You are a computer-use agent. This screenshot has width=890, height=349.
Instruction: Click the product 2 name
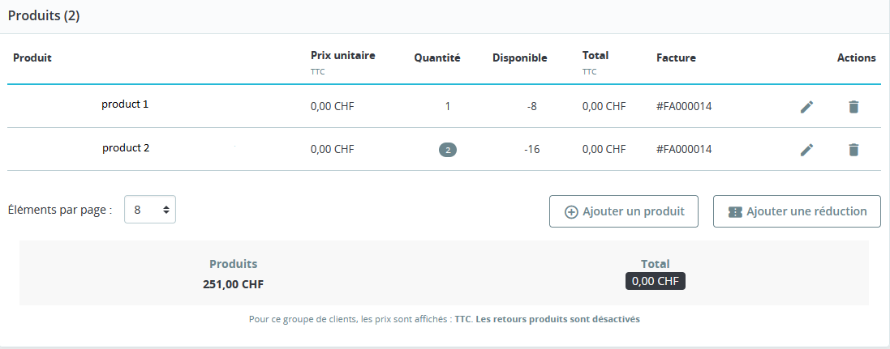click(126, 148)
